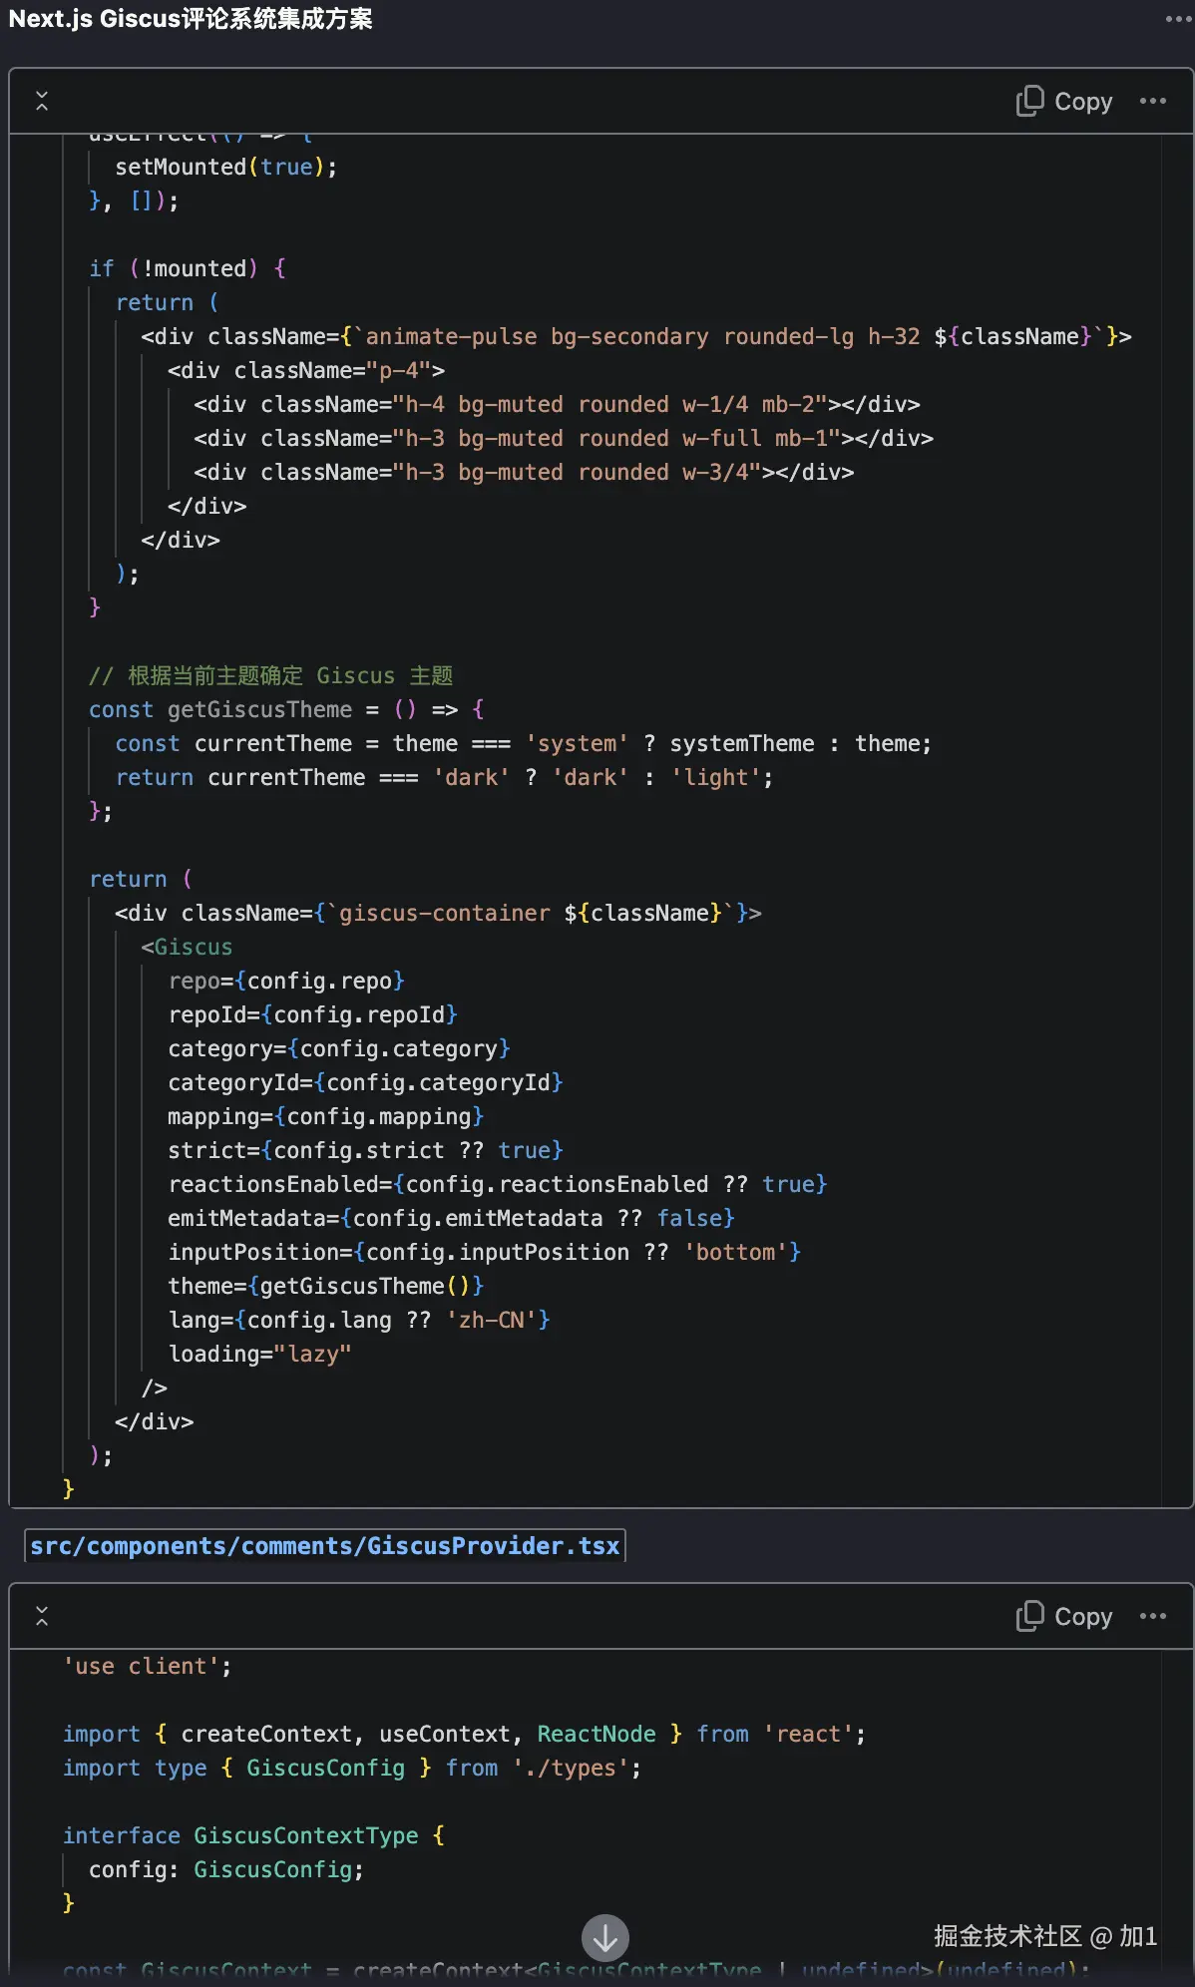
Task: Click the line 'category={config.category}'
Action: (339, 1048)
